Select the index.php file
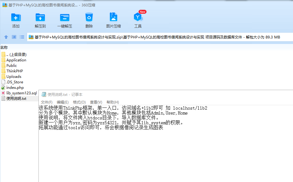This screenshot has height=182, width=293. [x=13, y=87]
